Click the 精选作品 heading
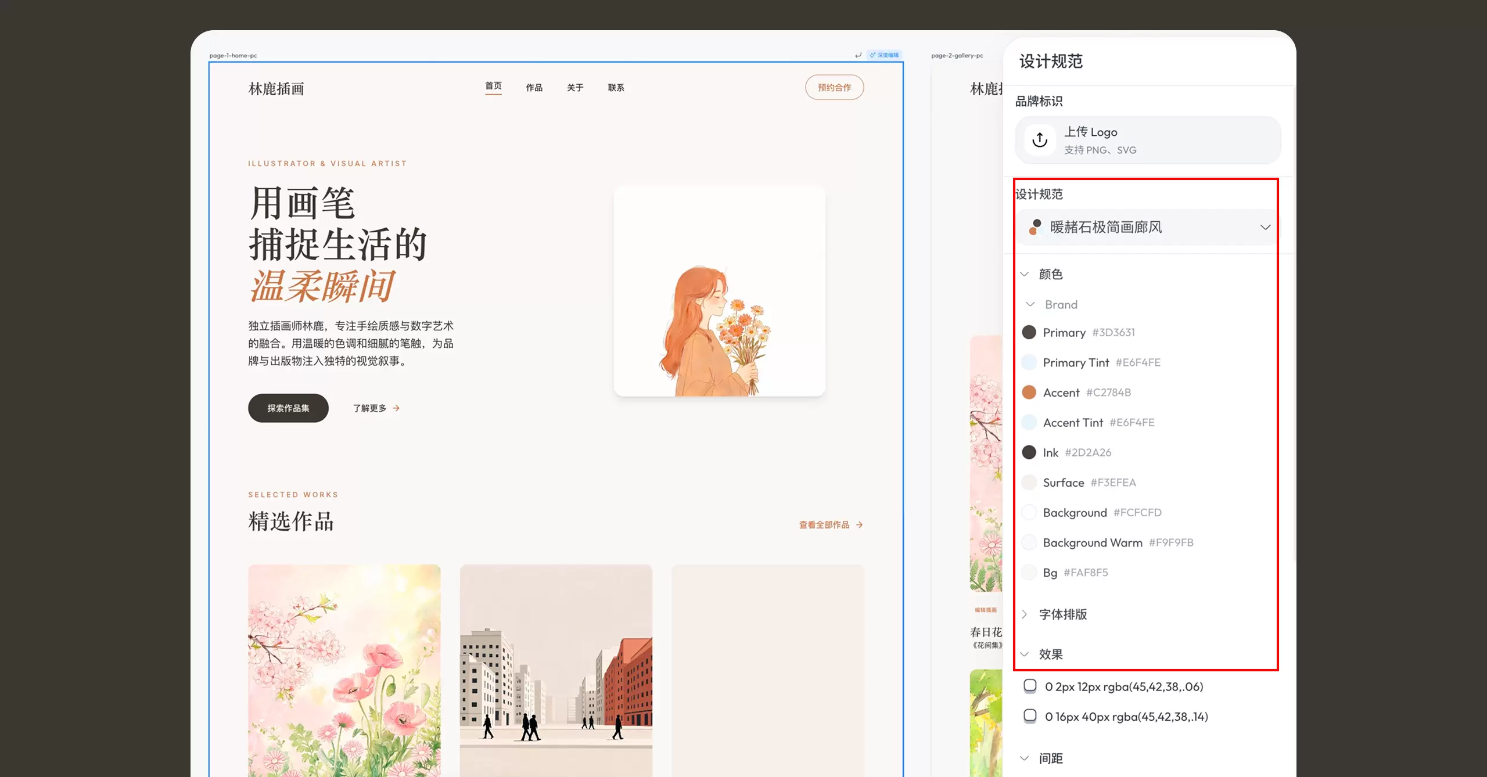1487x777 pixels. (291, 521)
